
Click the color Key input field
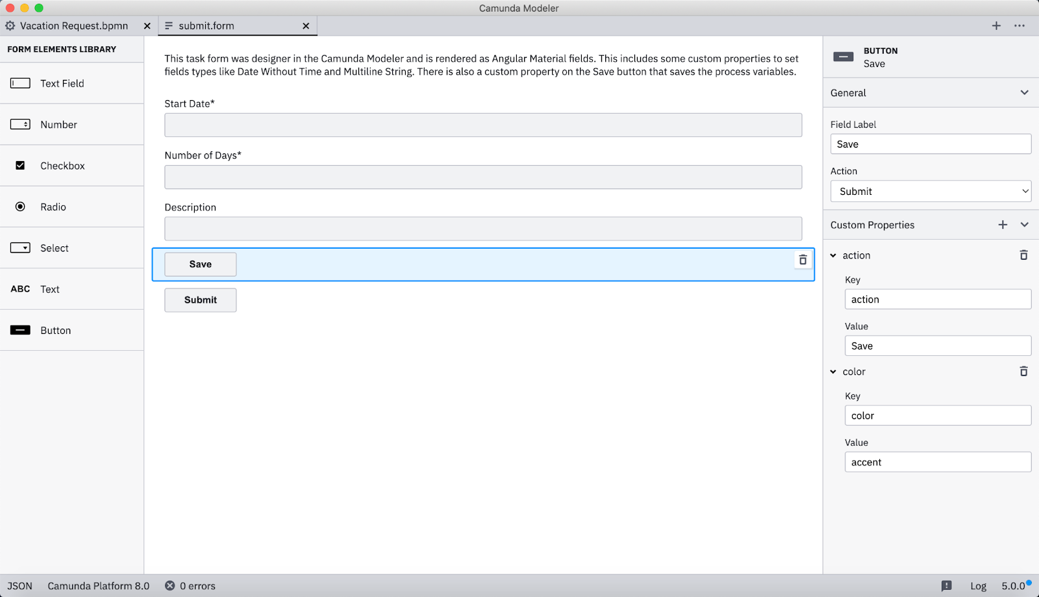pyautogui.click(x=938, y=416)
